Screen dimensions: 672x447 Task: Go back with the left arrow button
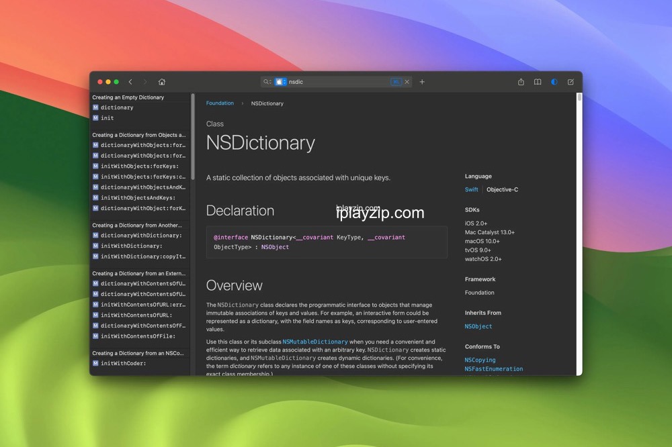(130, 82)
